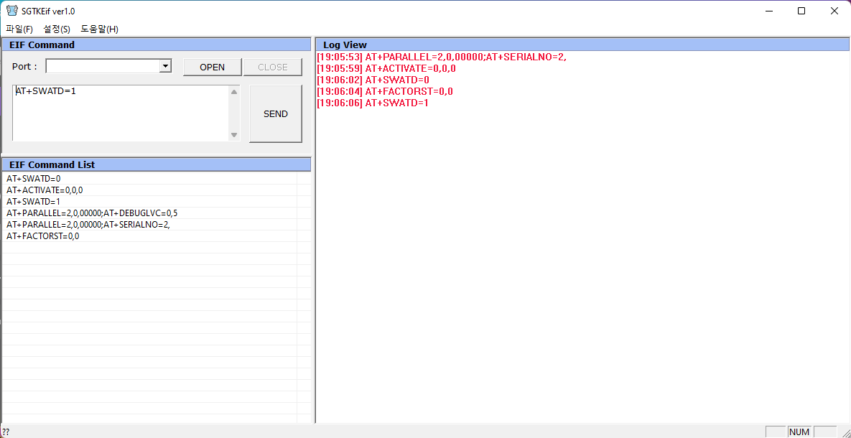The image size is (851, 438).
Task: Click the disabled CLOSE button
Action: (x=272, y=66)
